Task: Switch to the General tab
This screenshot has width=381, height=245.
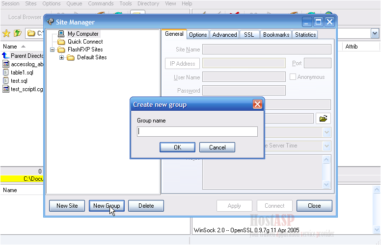Action: (174, 34)
